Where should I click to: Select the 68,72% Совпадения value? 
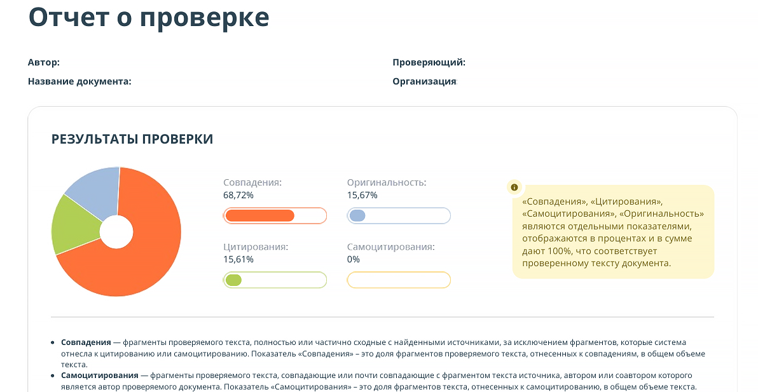click(238, 196)
